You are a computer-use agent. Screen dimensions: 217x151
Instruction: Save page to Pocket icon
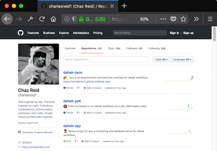[173, 19]
